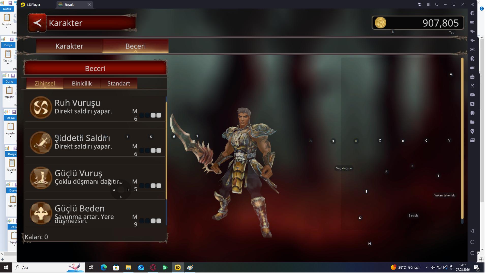Close the Royale tab
Screen dimensions: 488x274
pos(89,5)
